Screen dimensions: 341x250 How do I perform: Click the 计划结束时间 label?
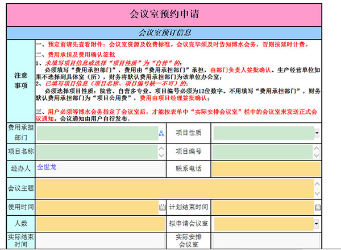click(189, 207)
